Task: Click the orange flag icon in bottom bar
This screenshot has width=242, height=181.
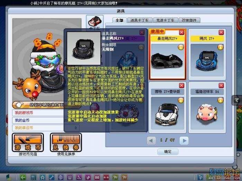Action: click(x=124, y=177)
